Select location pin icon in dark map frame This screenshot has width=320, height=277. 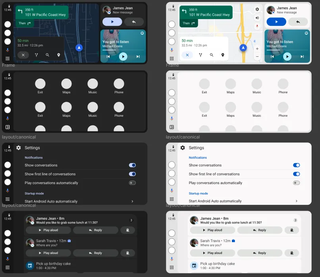[x=59, y=55]
